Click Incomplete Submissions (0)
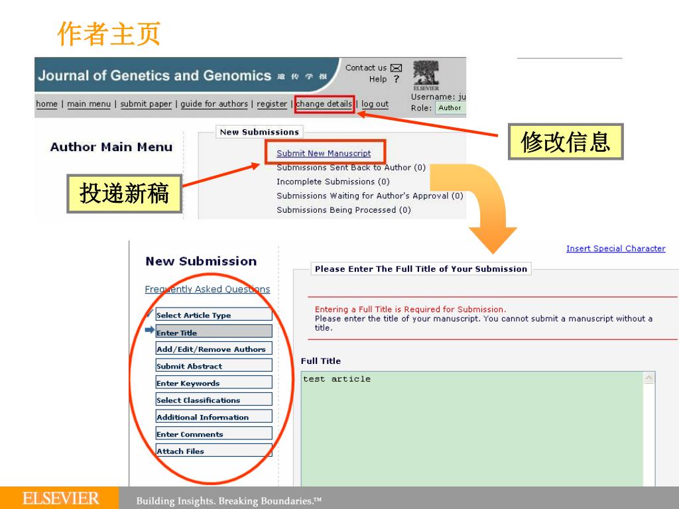The image size is (679, 509). coord(333,182)
